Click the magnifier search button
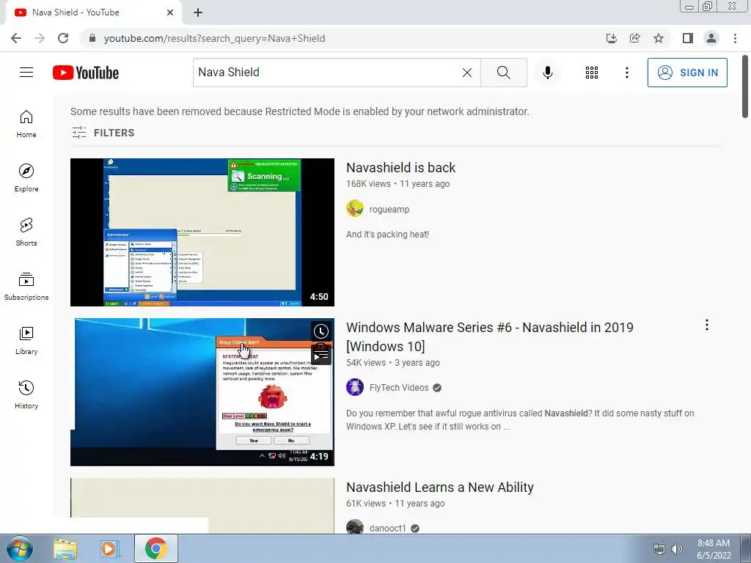The height and width of the screenshot is (563, 751). point(503,73)
